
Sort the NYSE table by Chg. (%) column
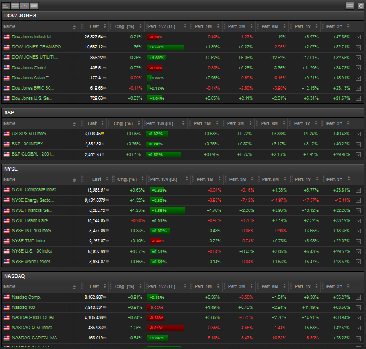tap(127, 179)
